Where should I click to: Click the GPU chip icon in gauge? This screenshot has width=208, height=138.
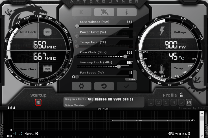click(47, 32)
